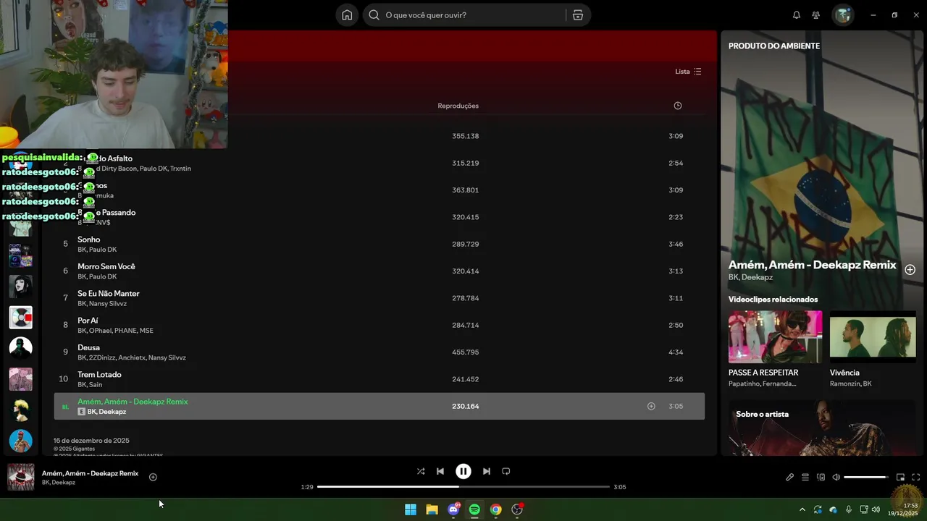Image resolution: width=927 pixels, height=521 pixels.
Task: Open the 'Sobre o artista' card
Action: [x=822, y=428]
